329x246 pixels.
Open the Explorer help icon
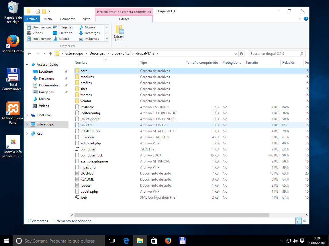pyautogui.click(x=306, y=19)
